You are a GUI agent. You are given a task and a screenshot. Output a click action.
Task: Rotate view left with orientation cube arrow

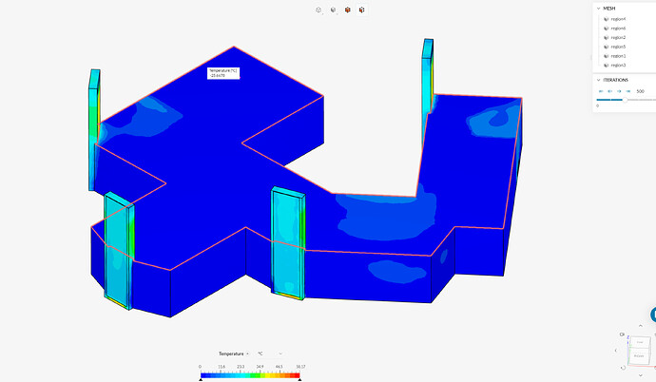(x=616, y=351)
